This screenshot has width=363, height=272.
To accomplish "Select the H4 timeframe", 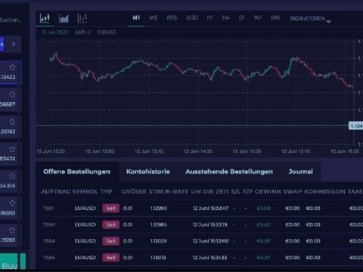I will tap(225, 18).
